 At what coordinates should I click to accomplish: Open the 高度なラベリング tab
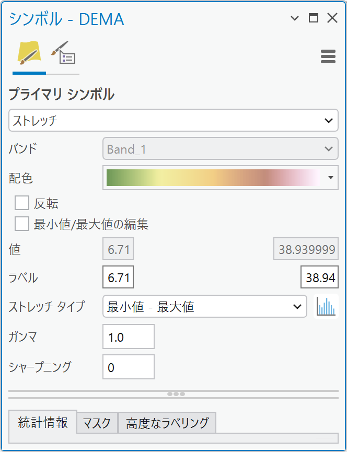click(x=167, y=423)
